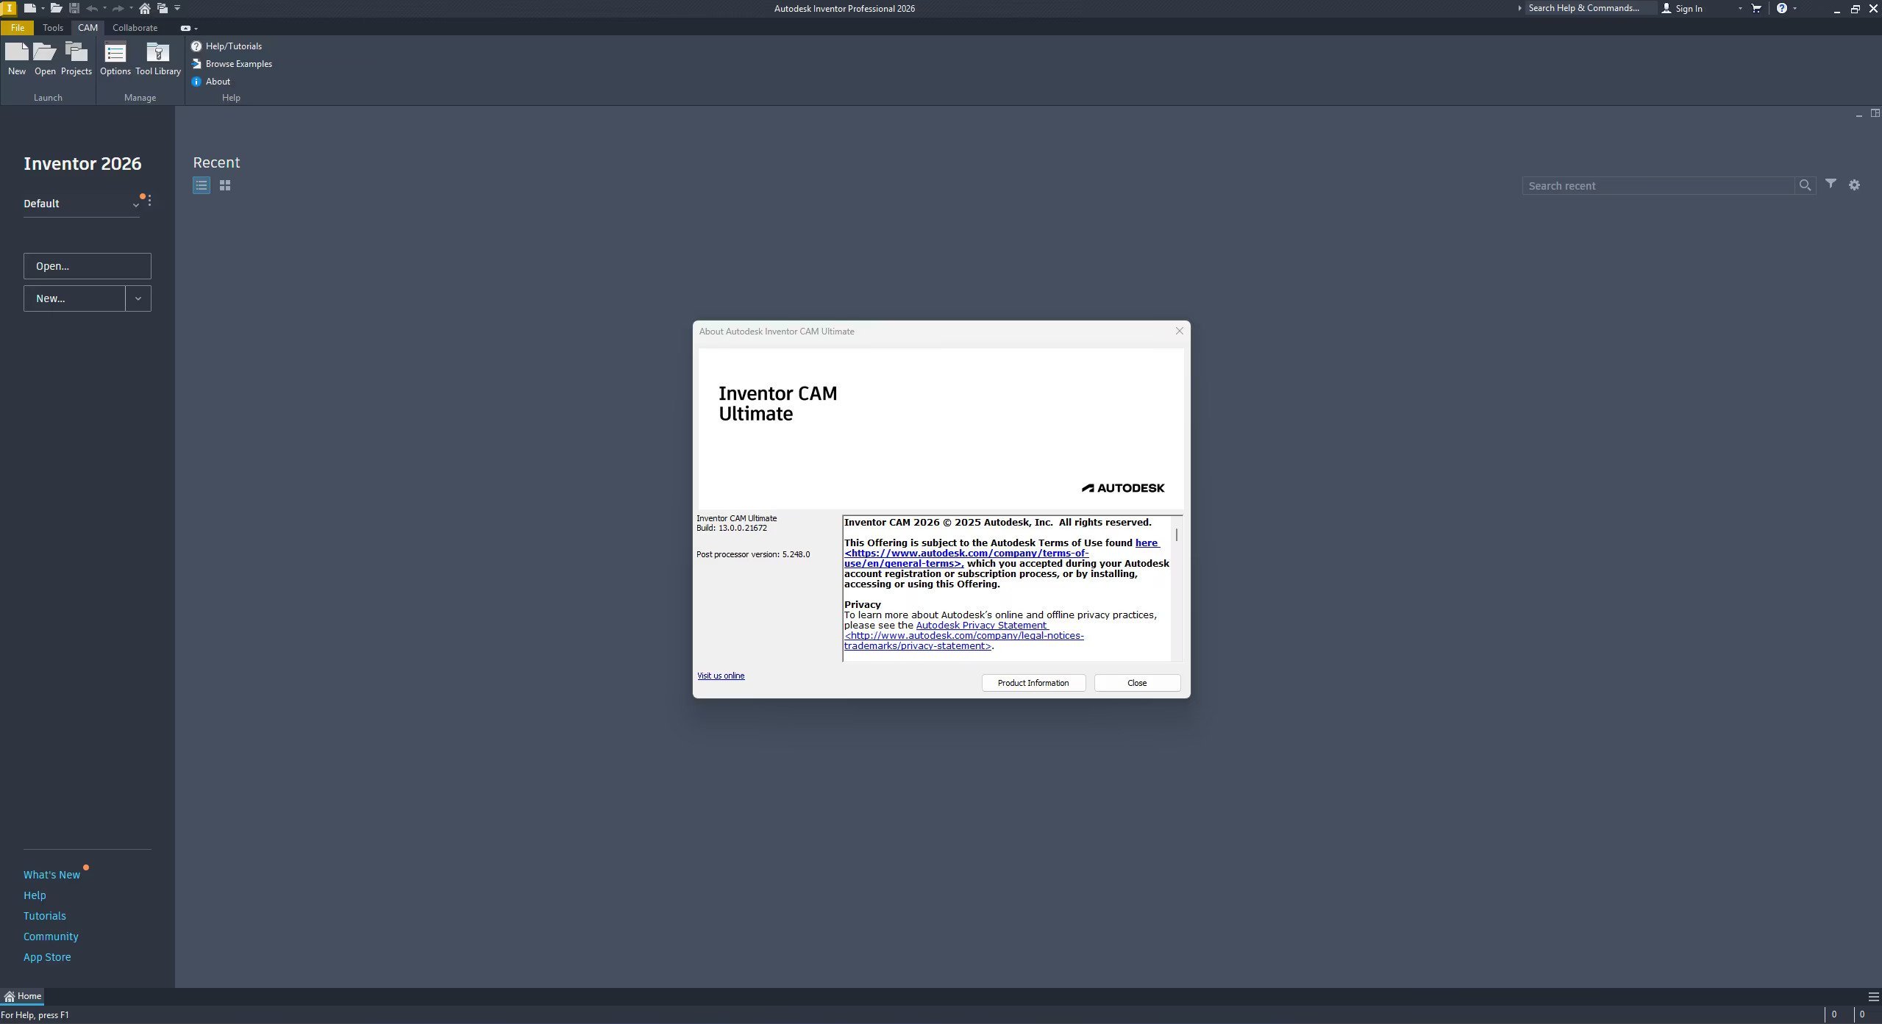This screenshot has height=1024, width=1882.
Task: Open the File menu tab
Action: [x=17, y=28]
